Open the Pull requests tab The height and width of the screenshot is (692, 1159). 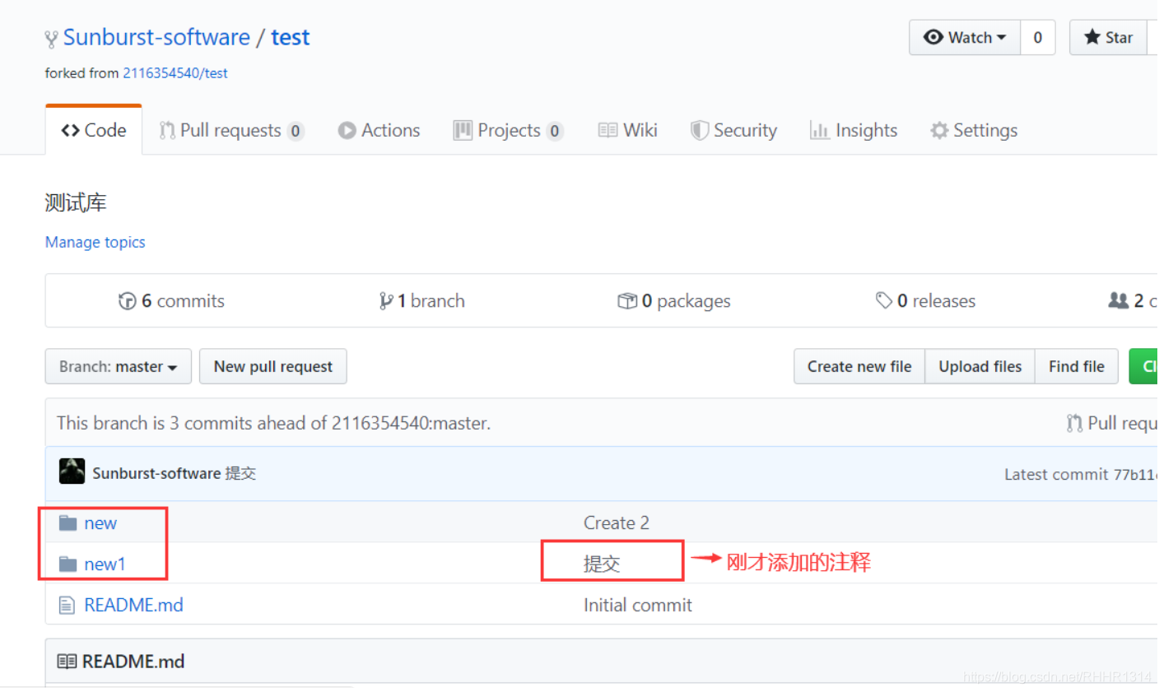click(x=231, y=130)
